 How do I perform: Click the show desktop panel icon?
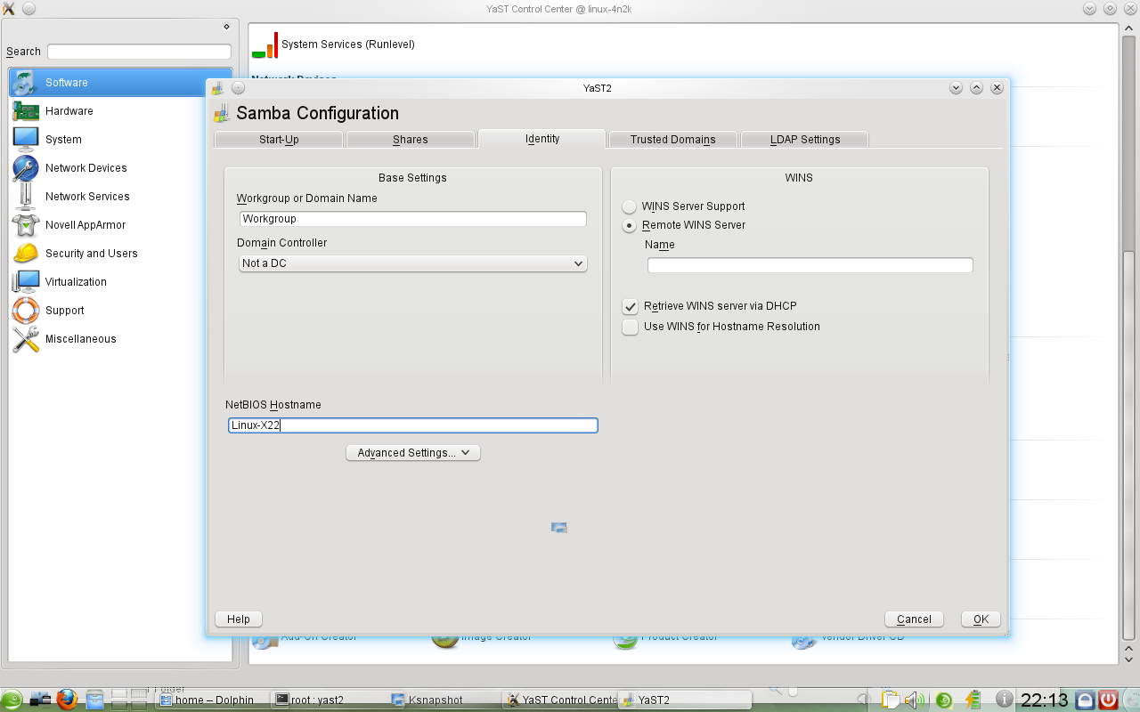pyautogui.click(x=40, y=700)
